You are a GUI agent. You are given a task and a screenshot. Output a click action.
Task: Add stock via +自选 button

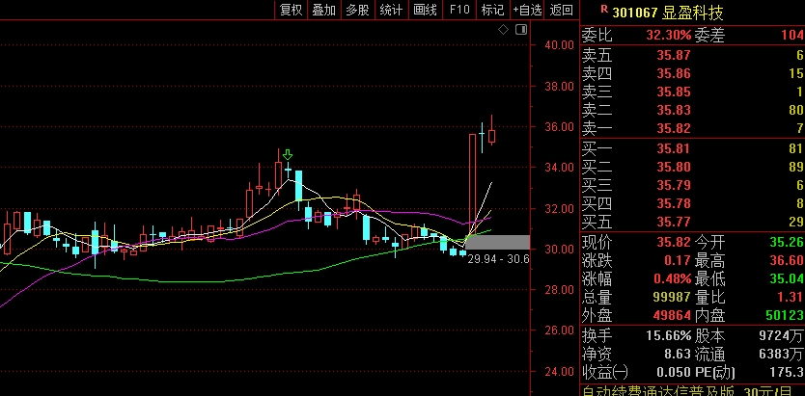tap(527, 10)
